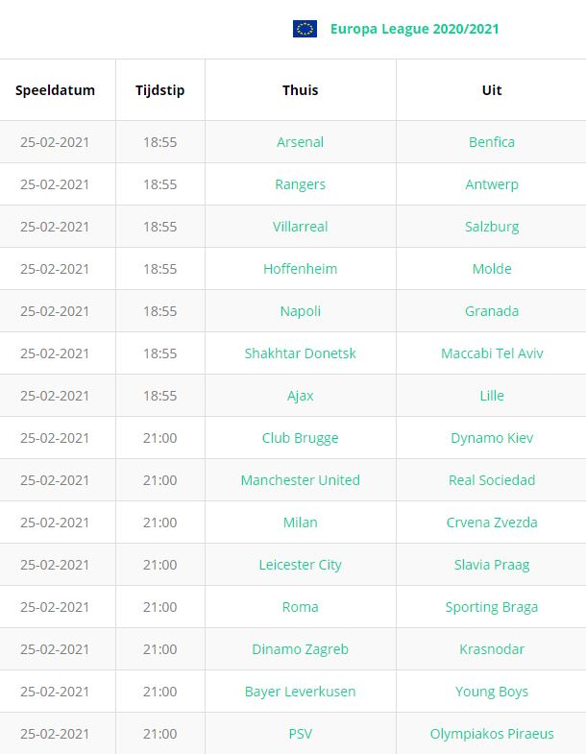Open the Europa League 2020/2021 link
586x754 pixels.
[414, 29]
